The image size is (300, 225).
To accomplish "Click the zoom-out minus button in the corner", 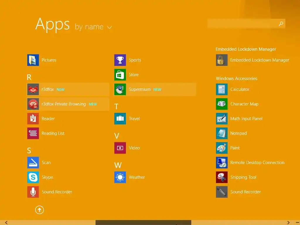I will tap(298, 223).
